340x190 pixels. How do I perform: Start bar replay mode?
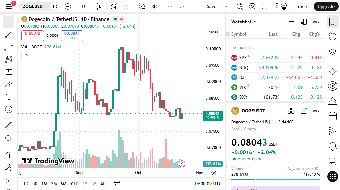coord(155,6)
